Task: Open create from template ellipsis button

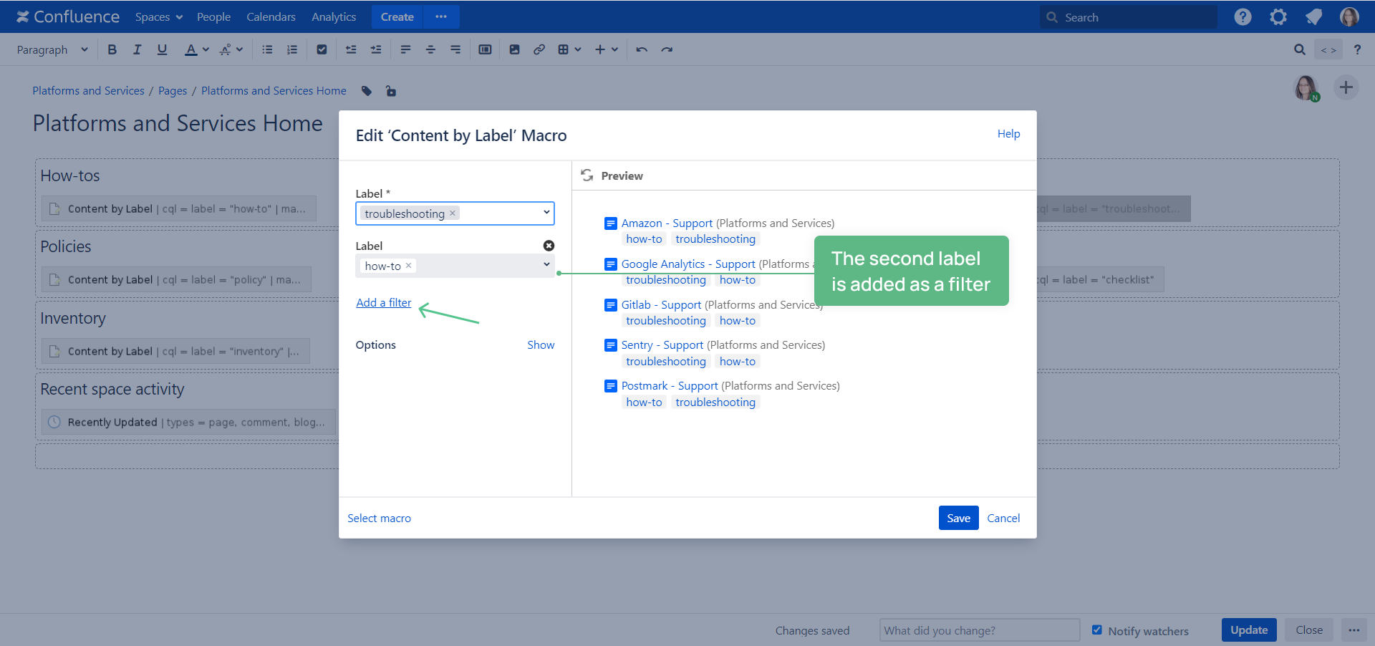Action: (441, 16)
